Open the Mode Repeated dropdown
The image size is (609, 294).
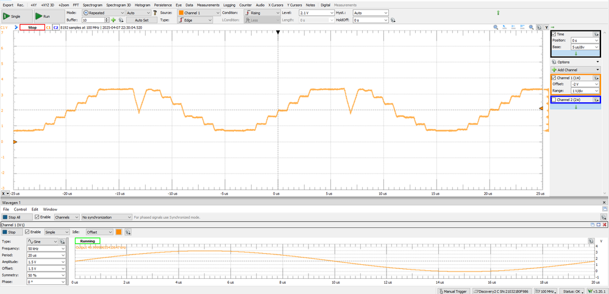(x=103, y=13)
